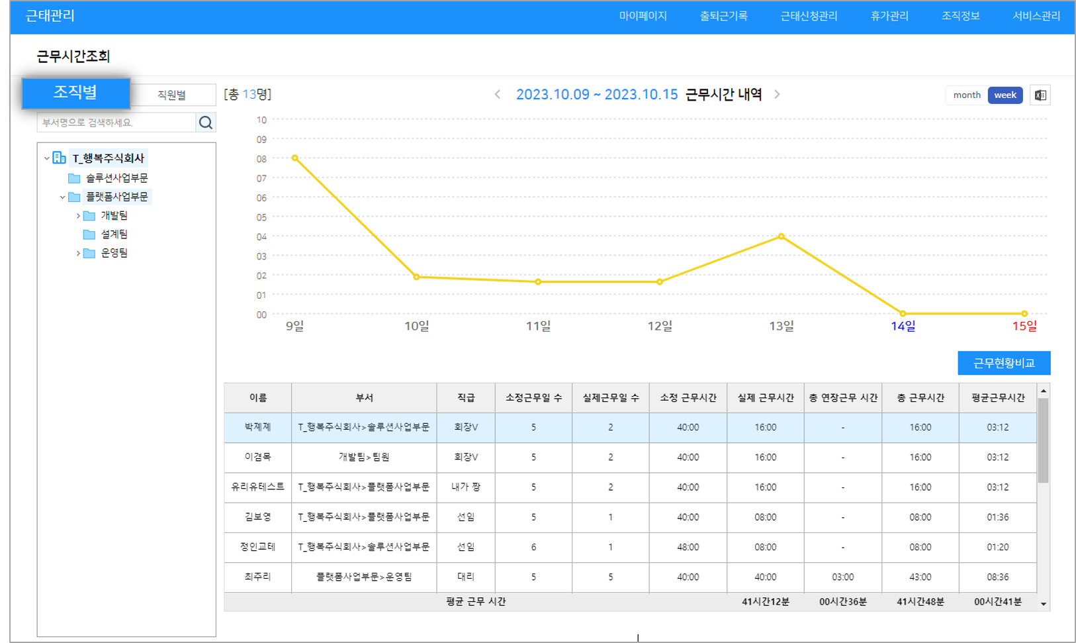Click the chart data point for 9일
Screen dimensions: 1076x643
coord(295,158)
